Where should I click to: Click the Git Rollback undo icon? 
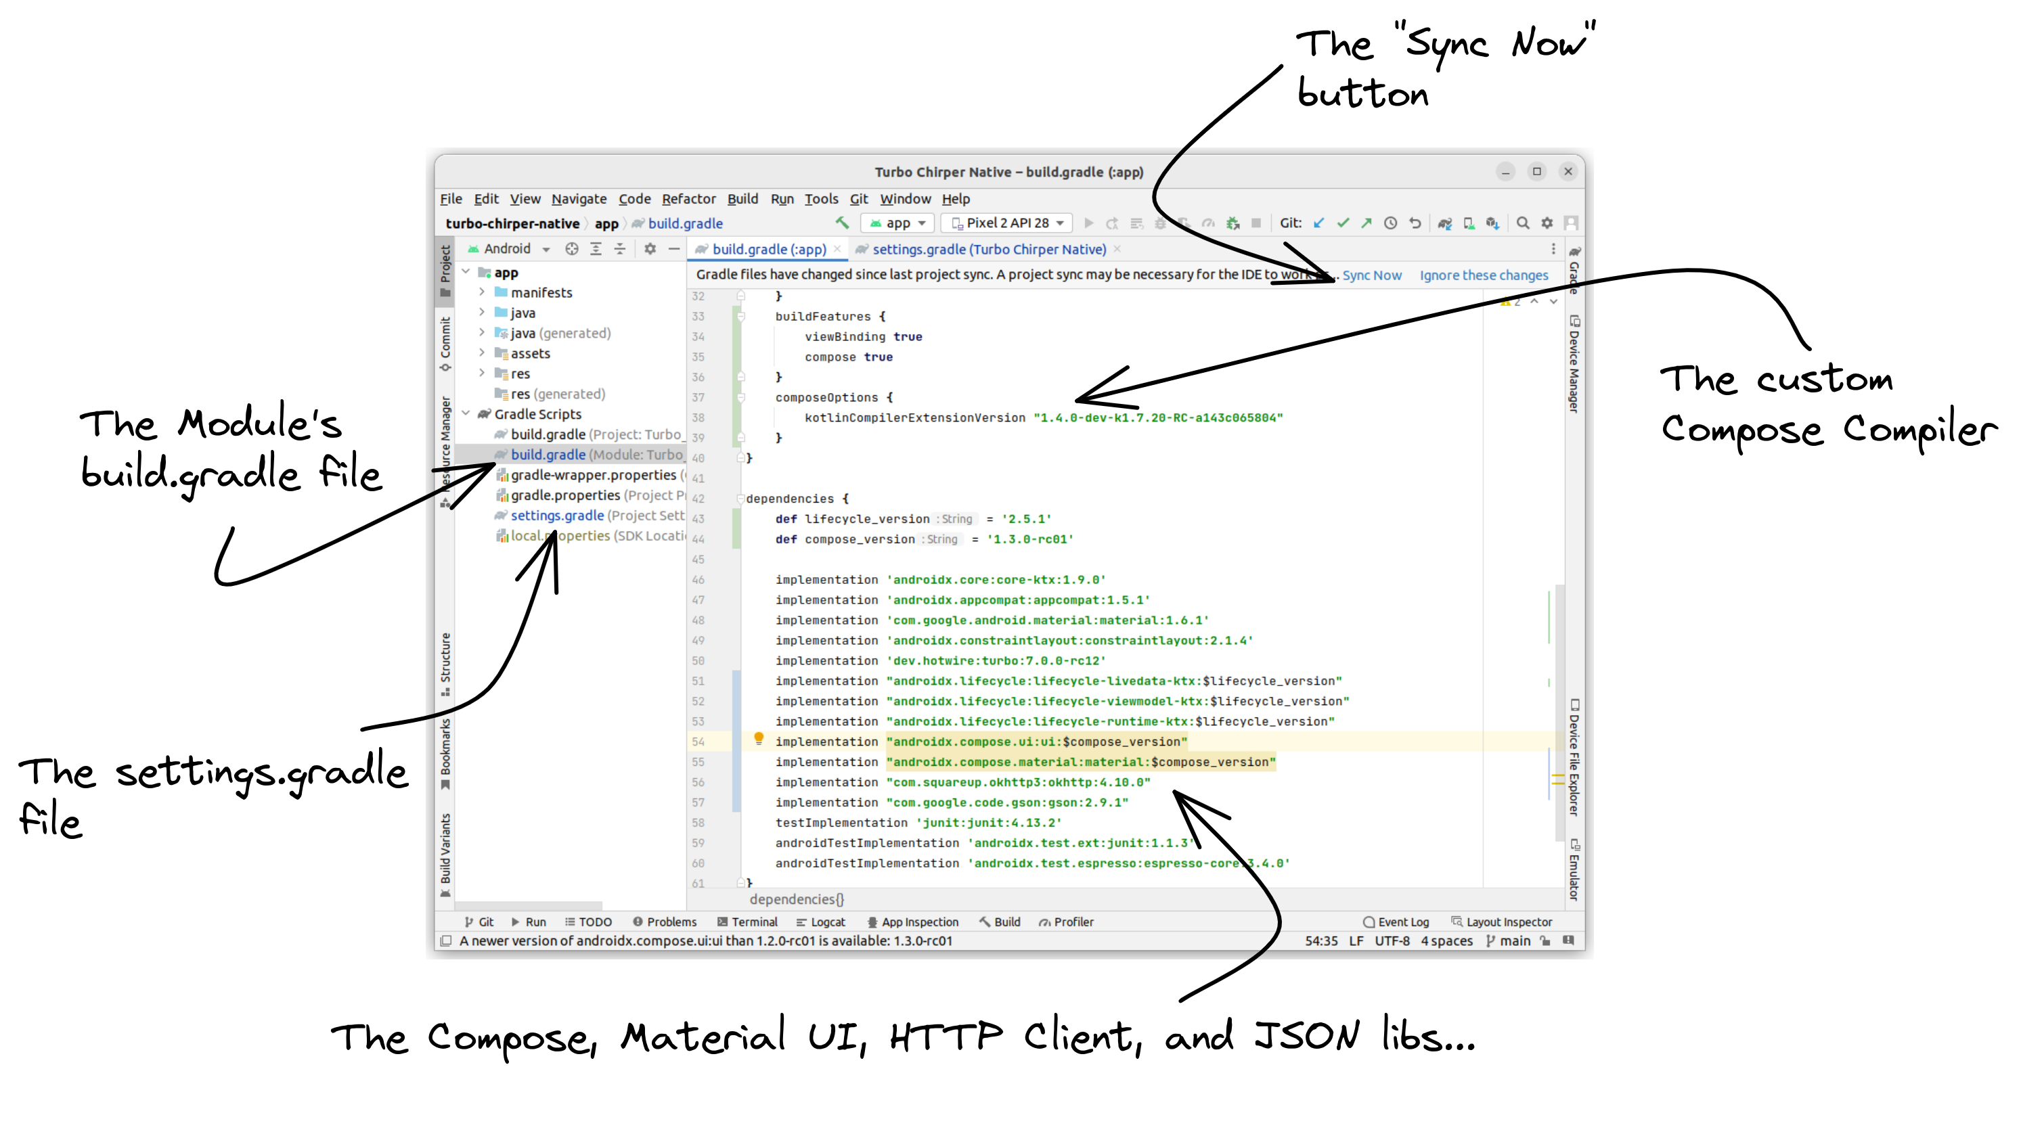(x=1415, y=223)
